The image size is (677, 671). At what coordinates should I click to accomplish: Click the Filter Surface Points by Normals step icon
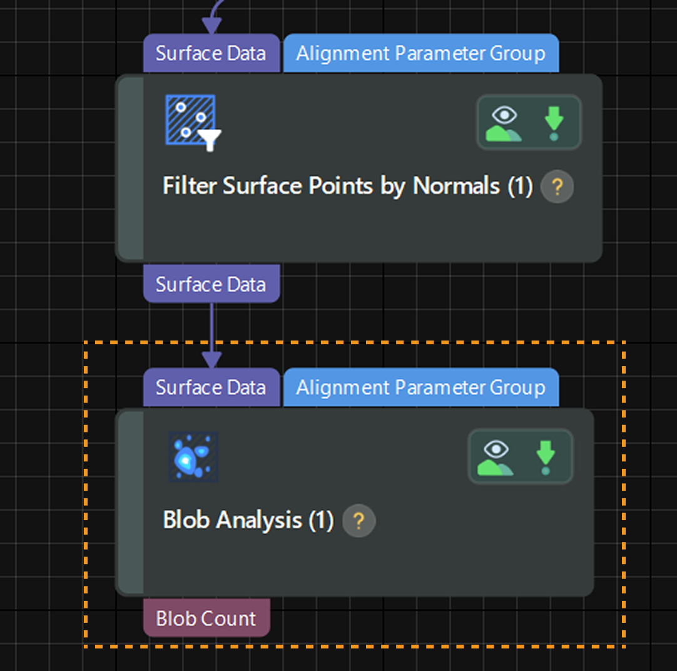click(193, 122)
